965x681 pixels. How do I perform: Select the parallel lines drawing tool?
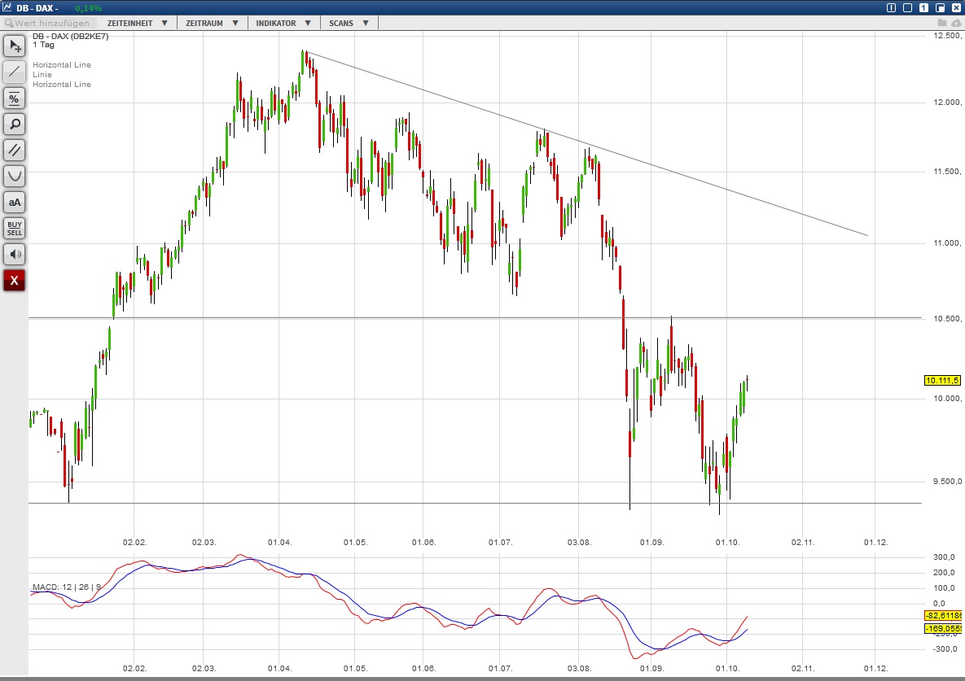coord(13,150)
